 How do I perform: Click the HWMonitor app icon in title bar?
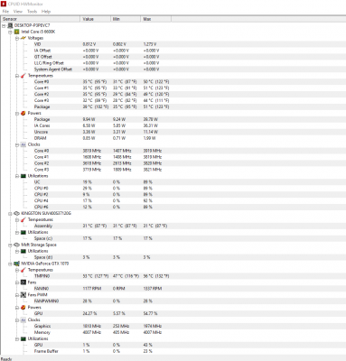4,4
